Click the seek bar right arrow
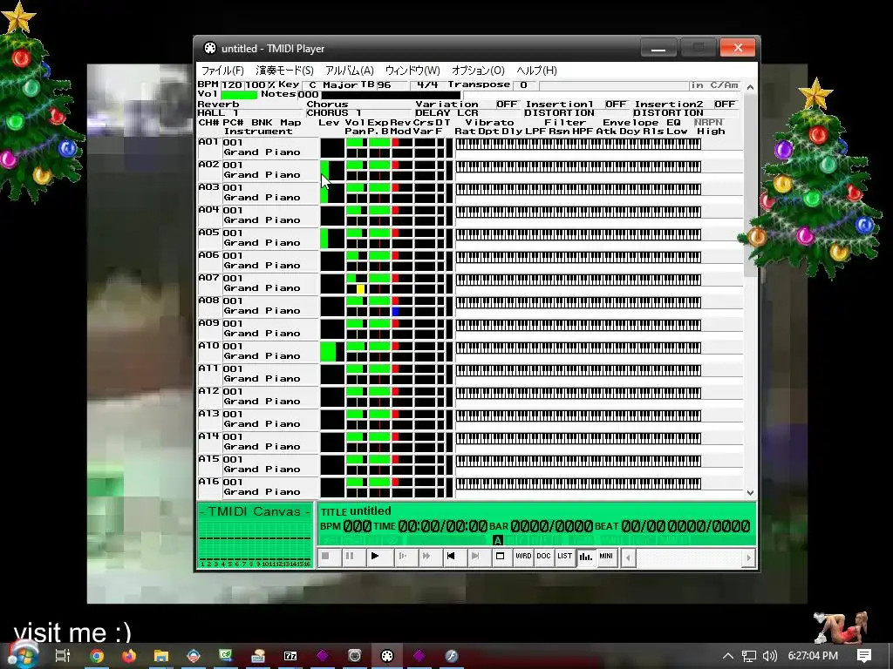The height and width of the screenshot is (669, 893). pyautogui.click(x=748, y=558)
